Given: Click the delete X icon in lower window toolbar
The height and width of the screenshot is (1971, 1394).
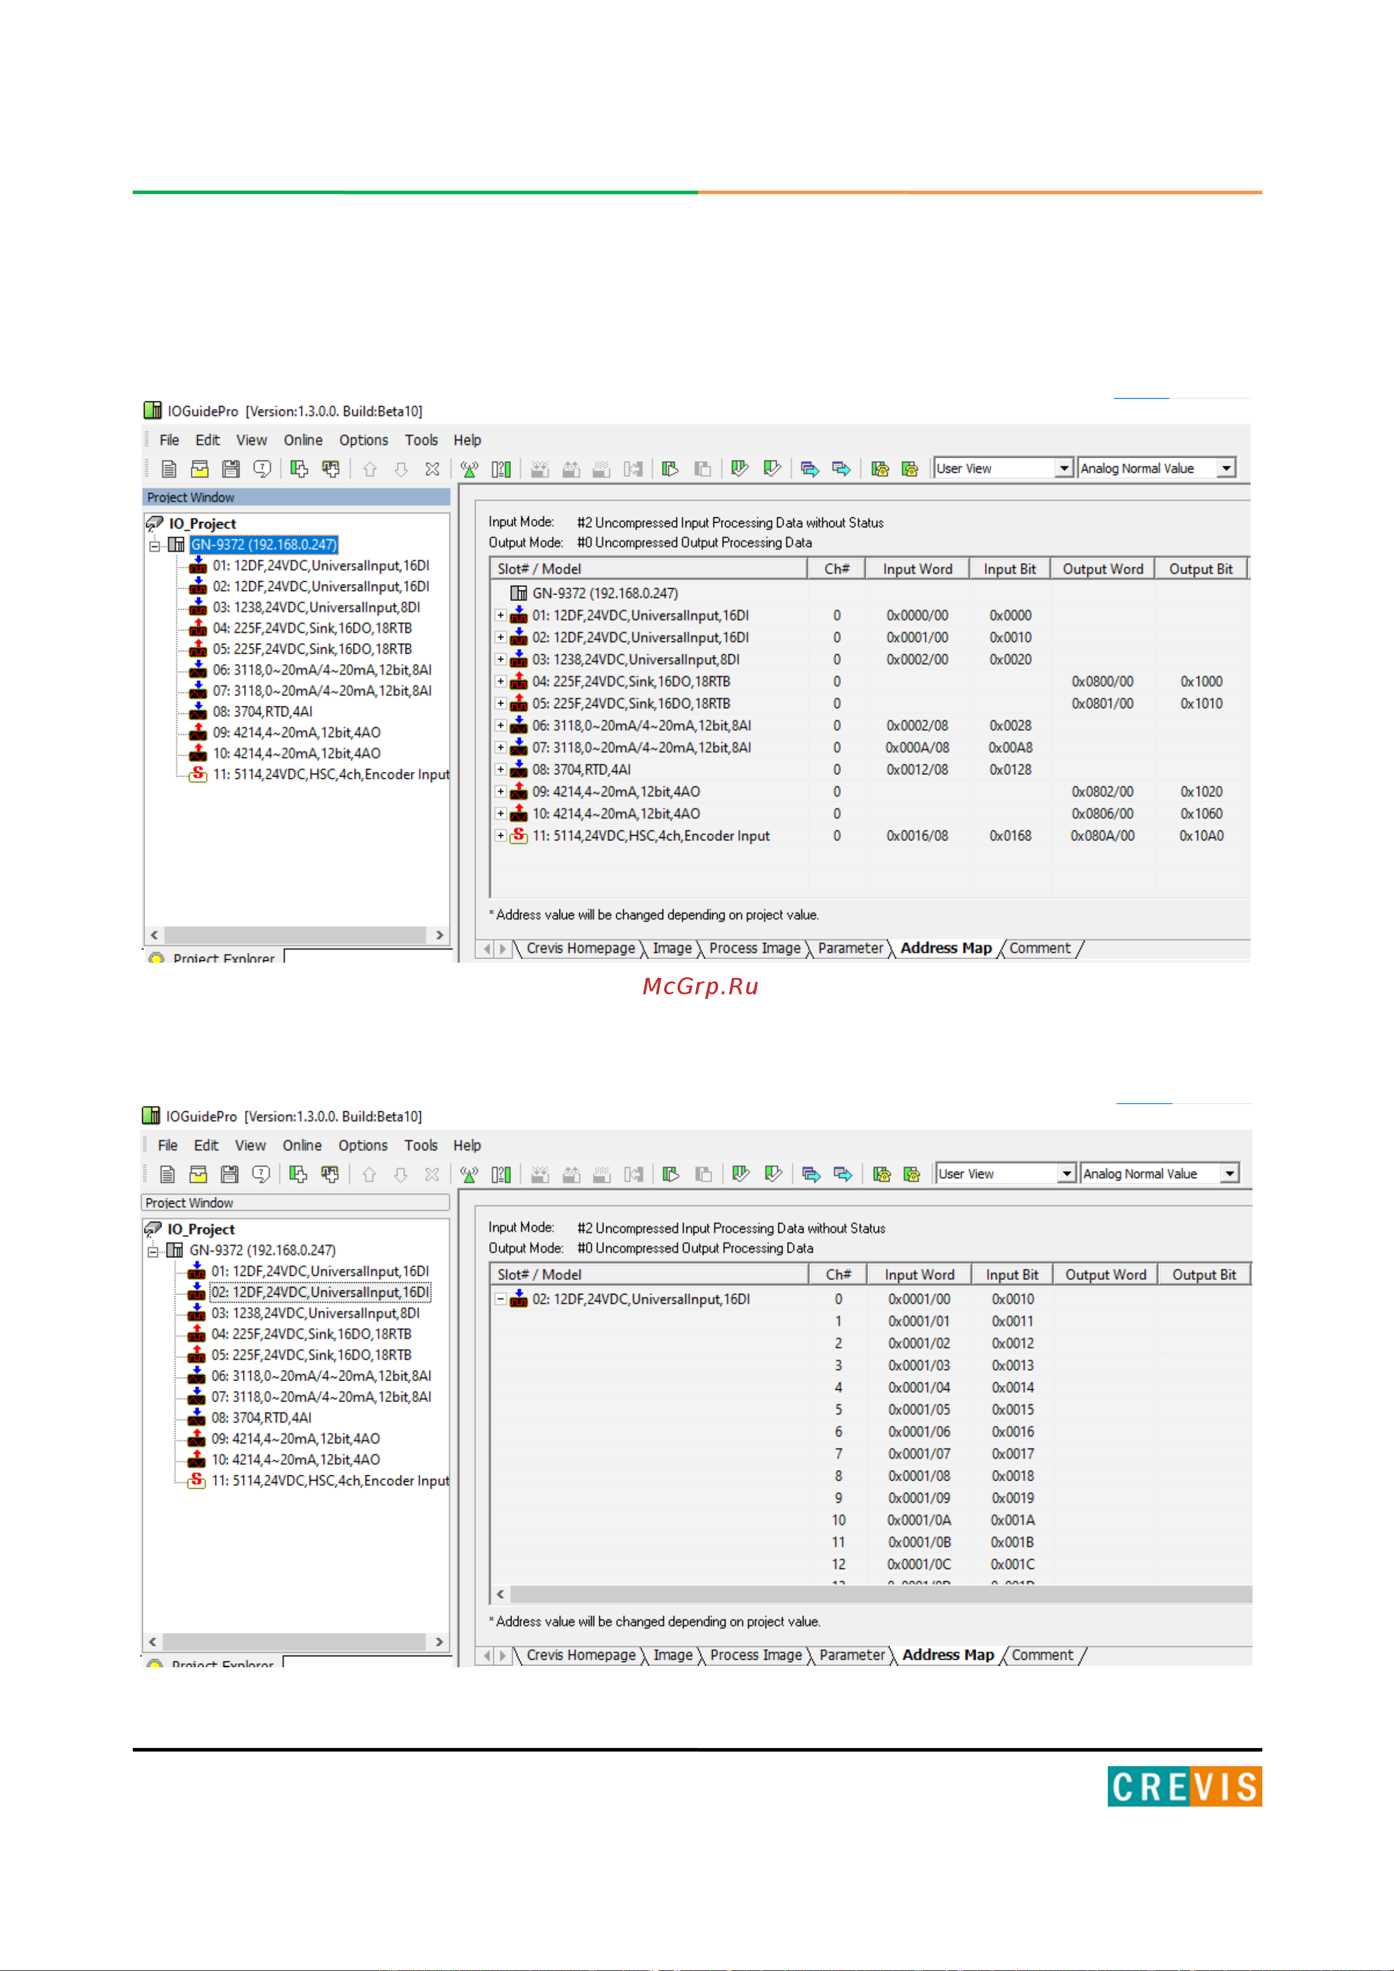Looking at the screenshot, I should point(432,1175).
